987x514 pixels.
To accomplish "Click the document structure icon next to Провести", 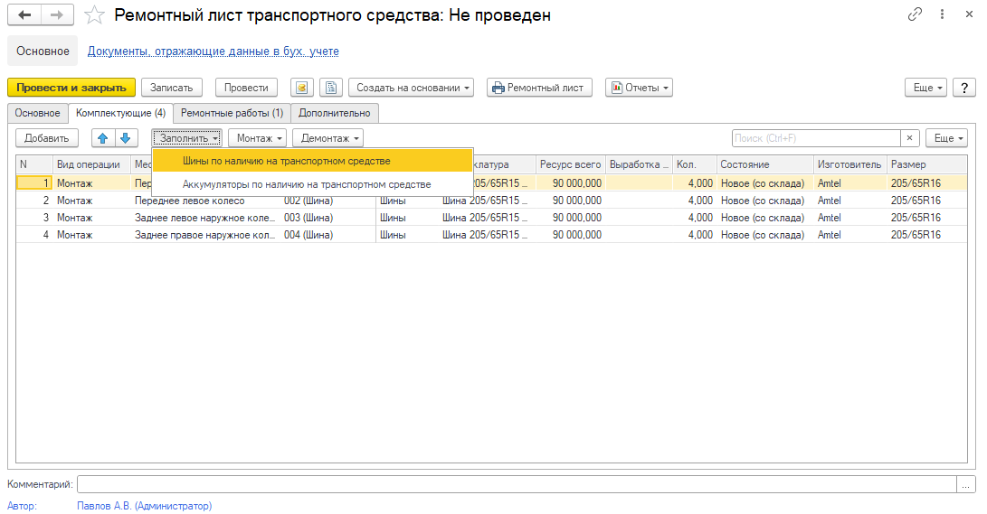I will 331,88.
